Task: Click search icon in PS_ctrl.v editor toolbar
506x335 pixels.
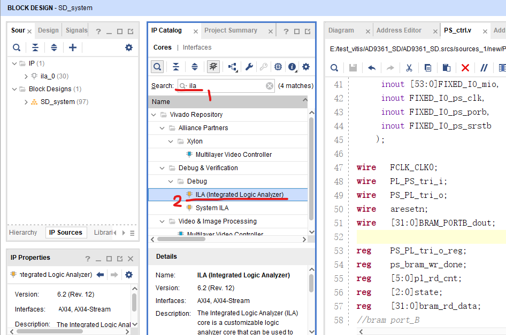Action: [334, 68]
